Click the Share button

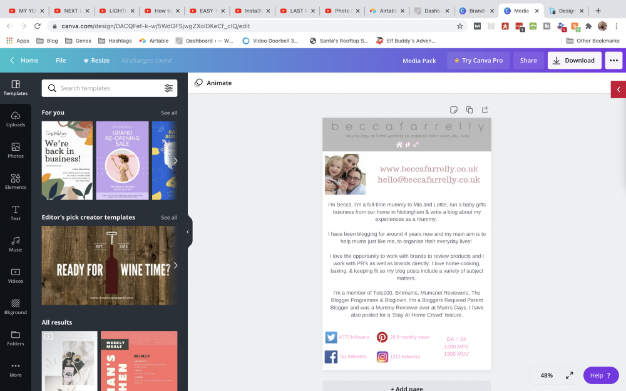pos(528,61)
